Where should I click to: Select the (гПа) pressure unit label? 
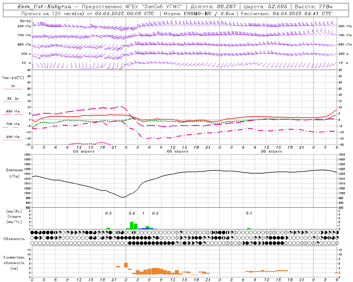click(14, 177)
